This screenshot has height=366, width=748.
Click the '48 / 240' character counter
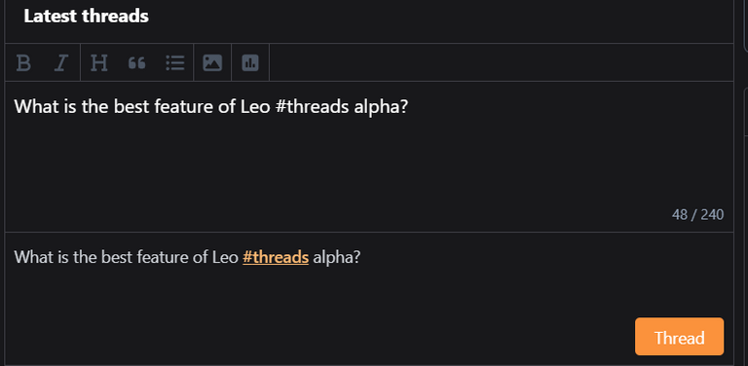click(697, 214)
